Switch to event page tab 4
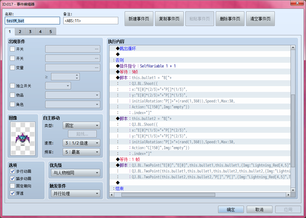306x218 pixels. pyautogui.click(x=40, y=32)
